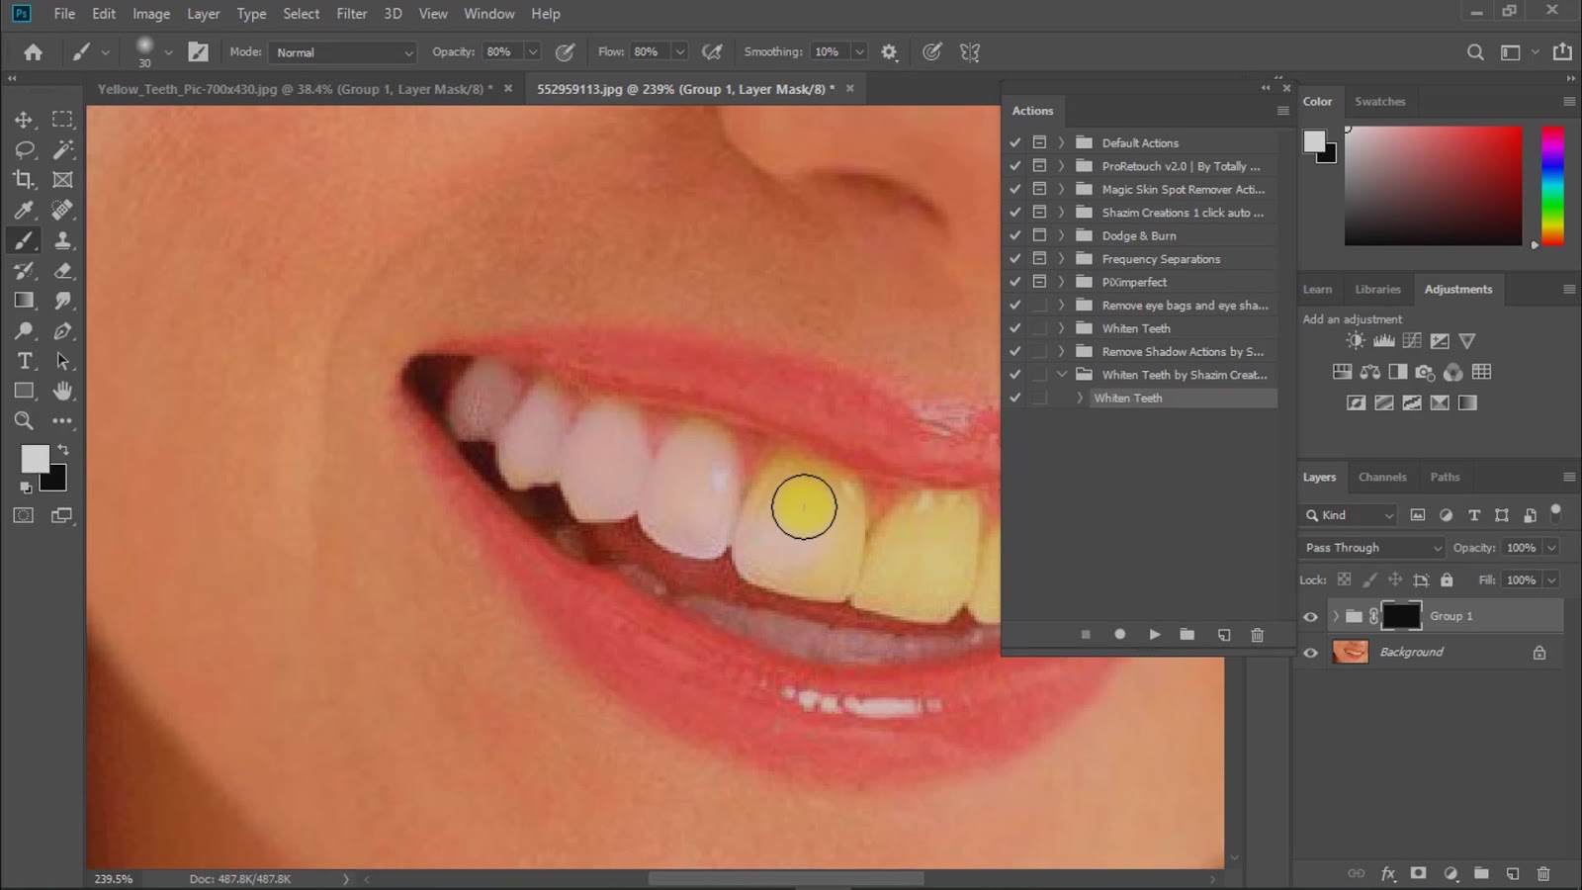Switch to the Channels tab
1582x890 pixels.
(x=1382, y=477)
